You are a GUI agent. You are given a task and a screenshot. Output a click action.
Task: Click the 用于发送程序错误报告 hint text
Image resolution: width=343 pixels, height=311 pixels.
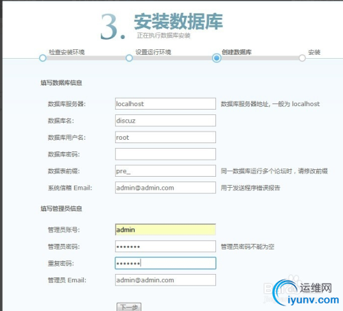(x=250, y=188)
